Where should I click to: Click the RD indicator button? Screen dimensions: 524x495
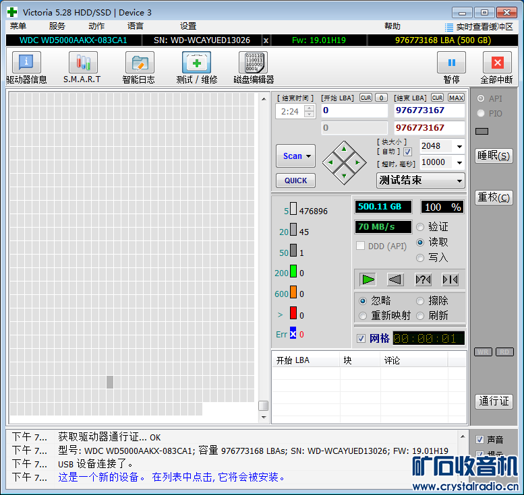point(504,352)
